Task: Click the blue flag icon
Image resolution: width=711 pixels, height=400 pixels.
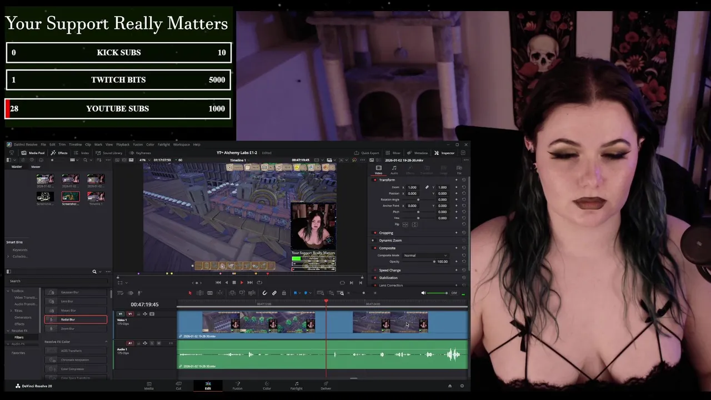Action: pyautogui.click(x=295, y=293)
